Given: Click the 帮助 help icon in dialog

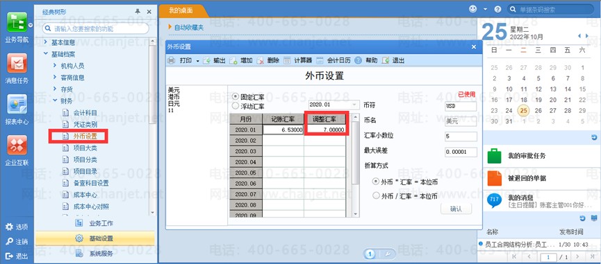Looking at the screenshot, I should coord(358,60).
